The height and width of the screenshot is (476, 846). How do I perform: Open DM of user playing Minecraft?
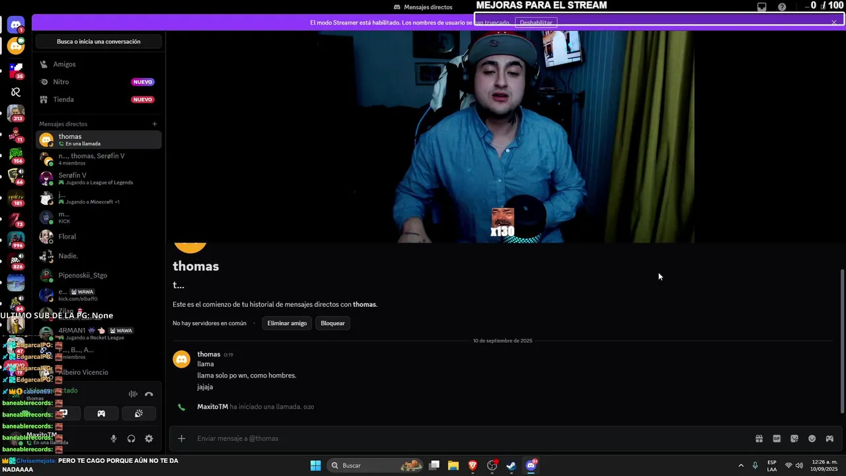point(98,198)
